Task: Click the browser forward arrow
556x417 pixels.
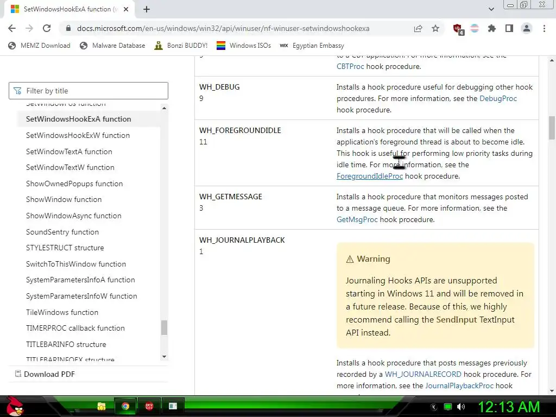Action: pyautogui.click(x=29, y=28)
